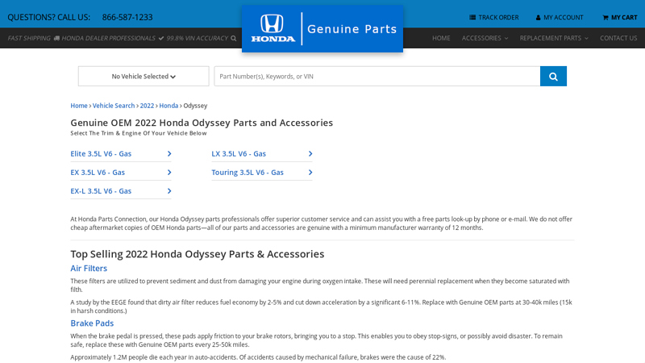Screen dimensions: 645x363
Task: Click the 99.8% VIN ACCURACY text
Action: (x=197, y=38)
